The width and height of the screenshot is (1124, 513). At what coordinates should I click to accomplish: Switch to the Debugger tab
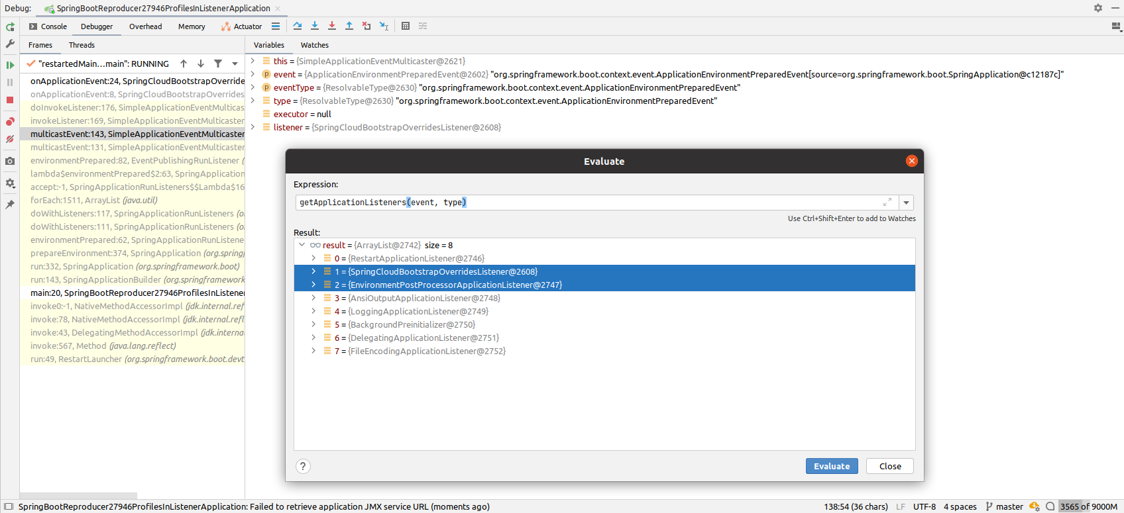[97, 26]
